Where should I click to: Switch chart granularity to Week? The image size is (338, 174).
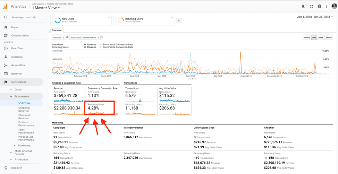(321, 37)
